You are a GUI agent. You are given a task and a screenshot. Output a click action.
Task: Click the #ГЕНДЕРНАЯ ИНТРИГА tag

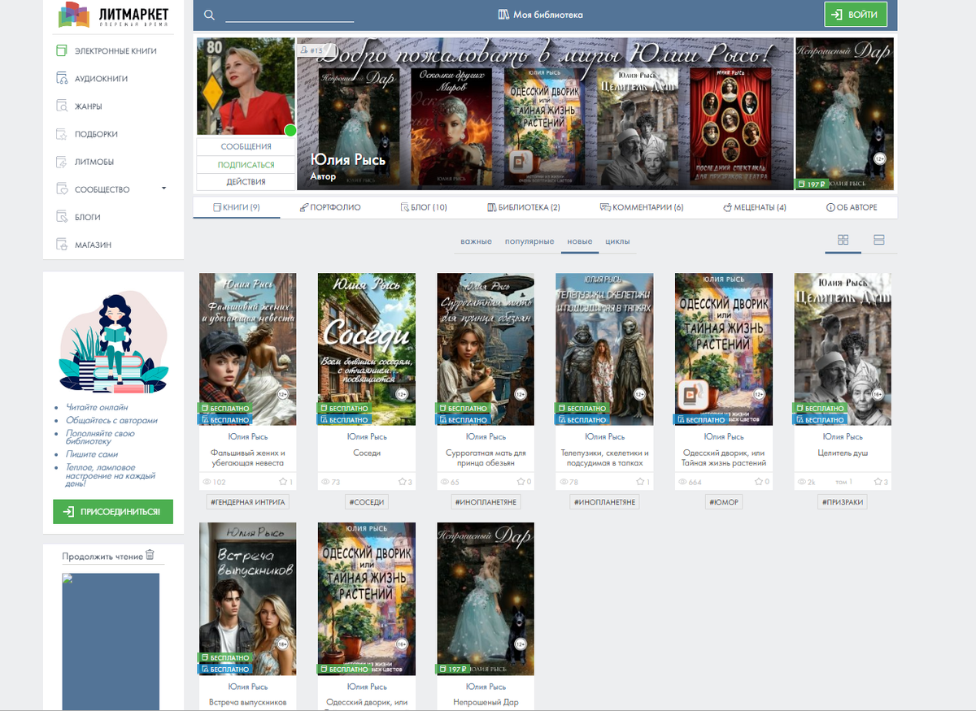(247, 502)
